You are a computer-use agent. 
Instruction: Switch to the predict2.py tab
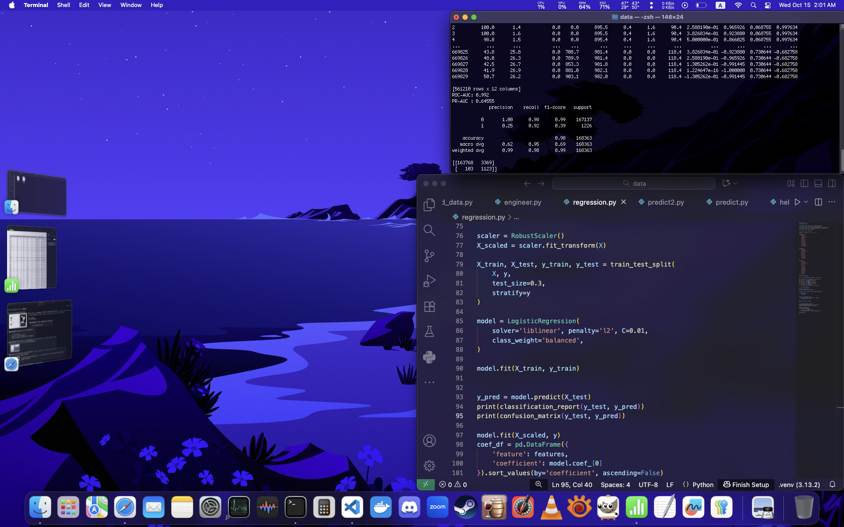[x=665, y=202]
